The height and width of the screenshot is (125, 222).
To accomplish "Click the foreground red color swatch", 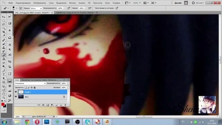I will pos(3,104).
